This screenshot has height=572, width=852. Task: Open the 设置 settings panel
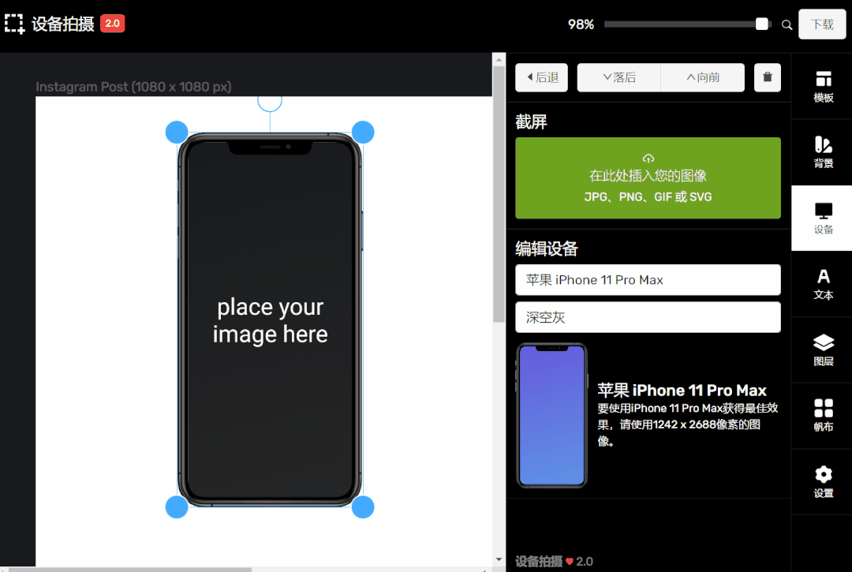coord(823,482)
